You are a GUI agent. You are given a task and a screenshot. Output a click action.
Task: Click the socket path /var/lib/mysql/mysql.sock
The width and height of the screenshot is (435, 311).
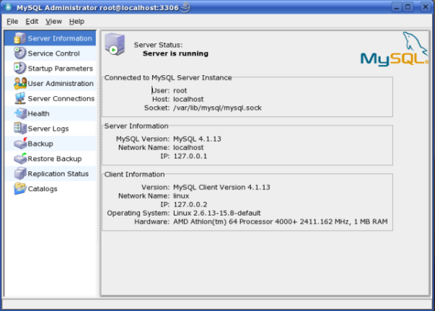coord(217,108)
